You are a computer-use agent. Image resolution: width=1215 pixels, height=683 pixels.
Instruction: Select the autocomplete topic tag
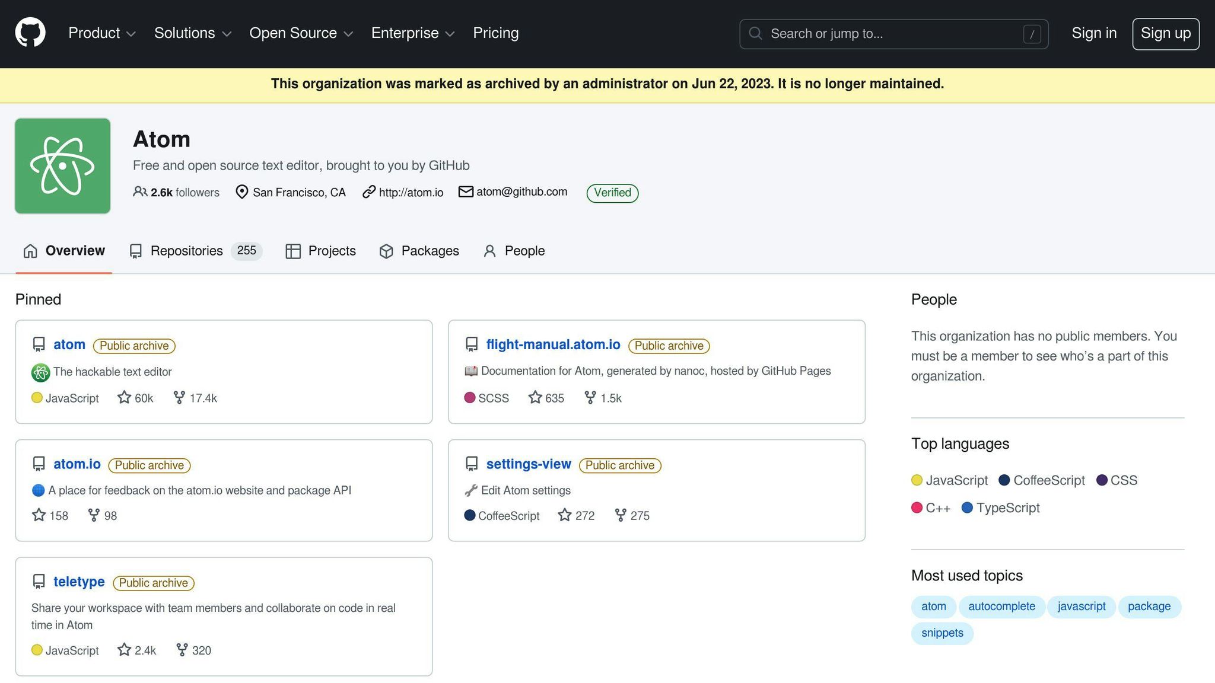point(1001,607)
